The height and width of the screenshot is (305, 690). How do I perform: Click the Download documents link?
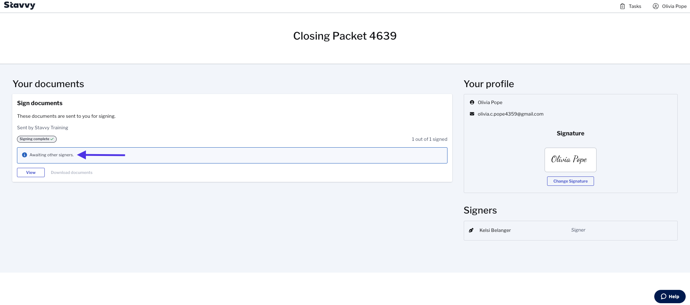click(71, 172)
